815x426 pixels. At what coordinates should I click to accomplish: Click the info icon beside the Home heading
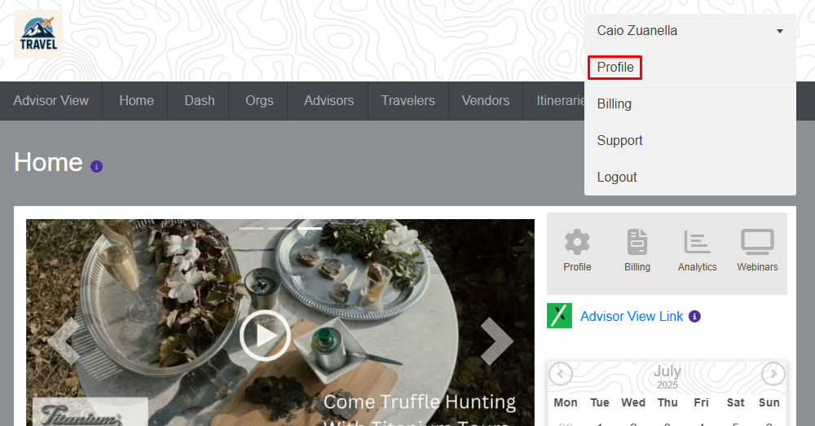coord(97,166)
